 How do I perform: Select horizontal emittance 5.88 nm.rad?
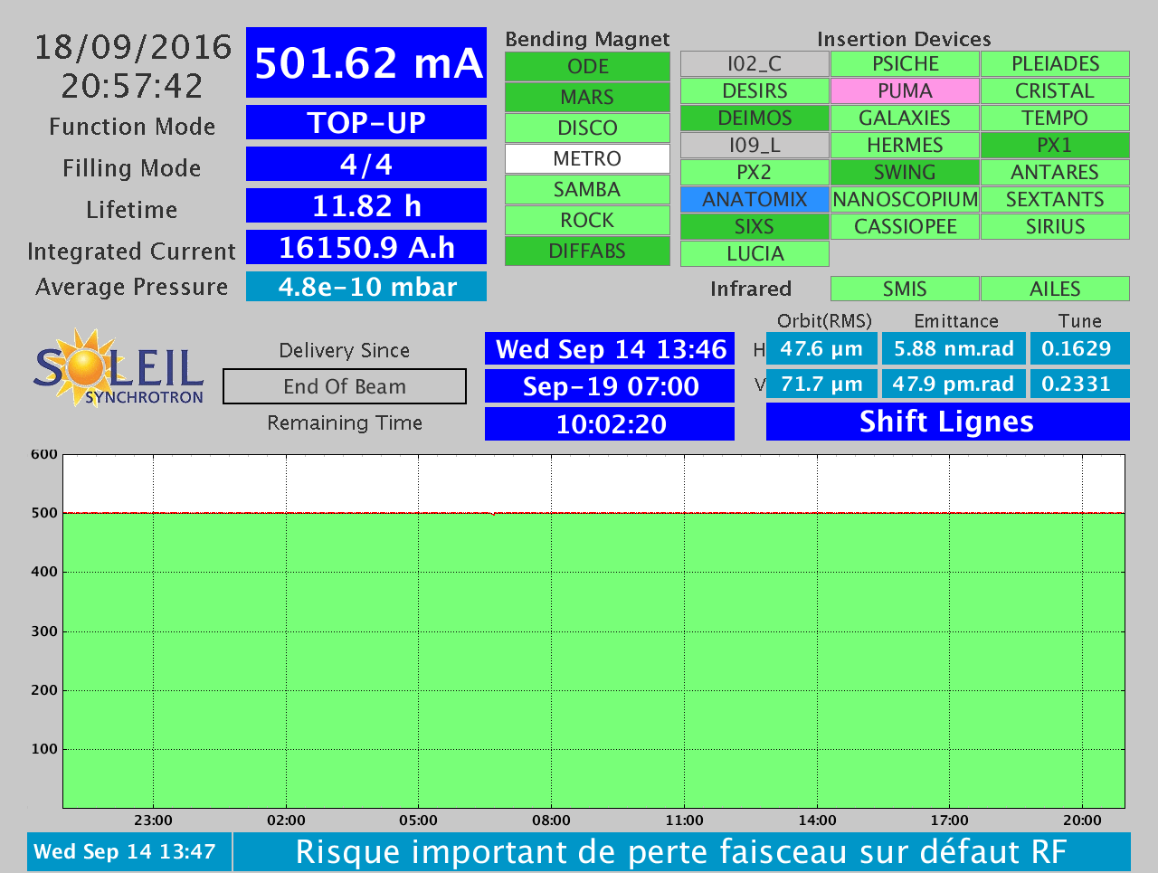pyautogui.click(x=954, y=348)
